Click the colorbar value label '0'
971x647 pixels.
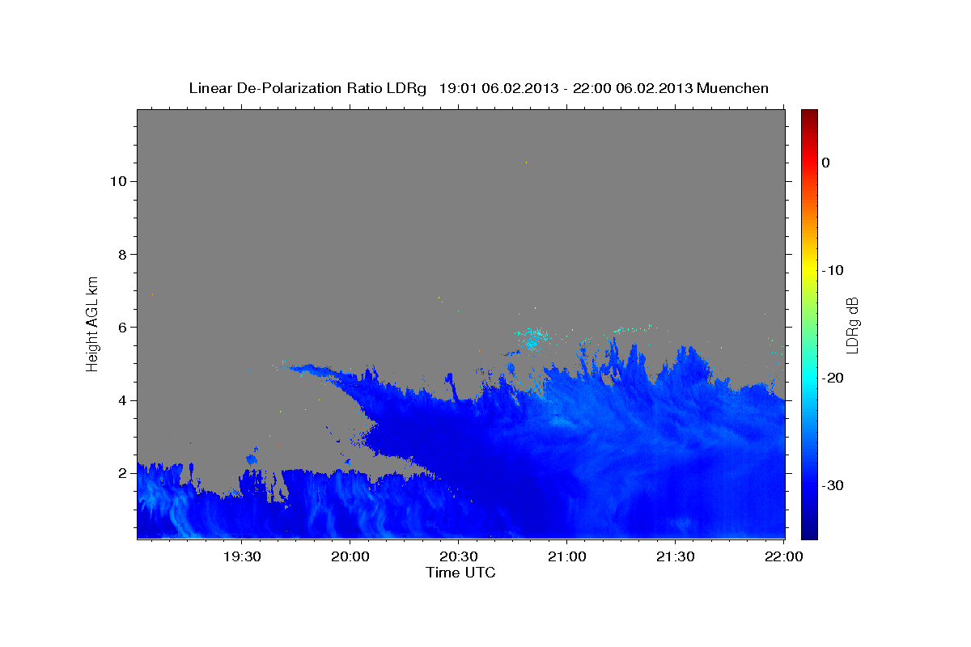click(826, 163)
